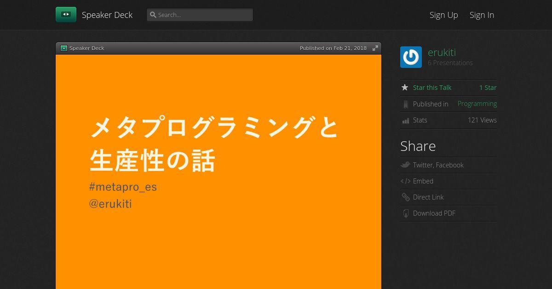Open the Sign Up page
The image size is (552, 289).
[444, 15]
